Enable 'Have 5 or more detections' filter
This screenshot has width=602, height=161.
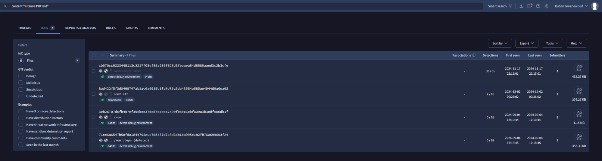click(21, 111)
